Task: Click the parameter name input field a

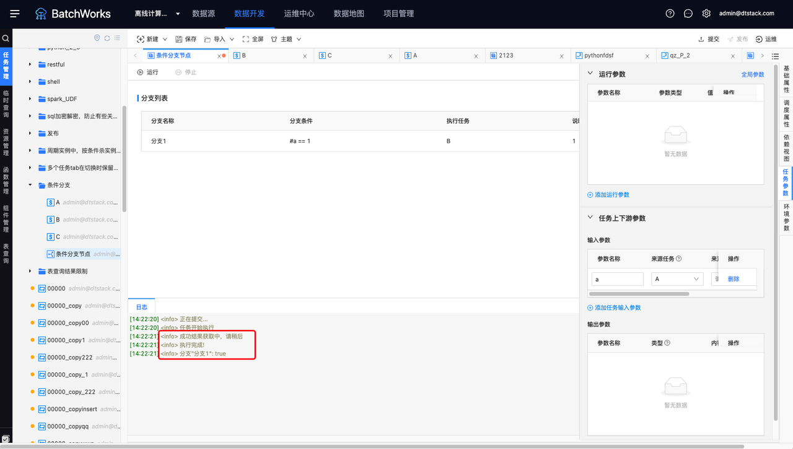Action: [x=617, y=280]
